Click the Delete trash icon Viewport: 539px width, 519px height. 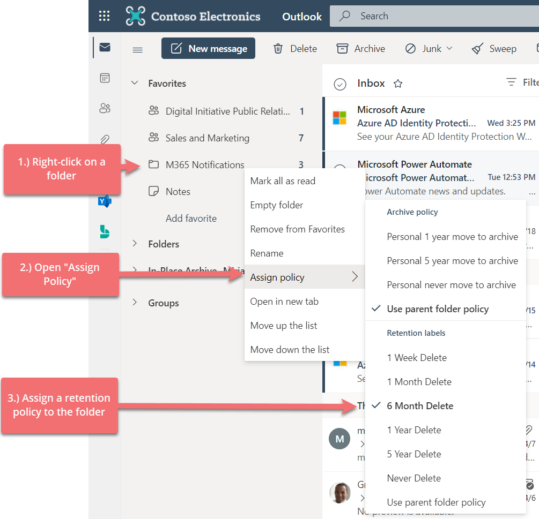tap(278, 49)
